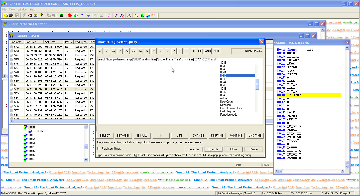The image size is (360, 196).
Task: Click the colored bar chart icon
Action: [142, 15]
